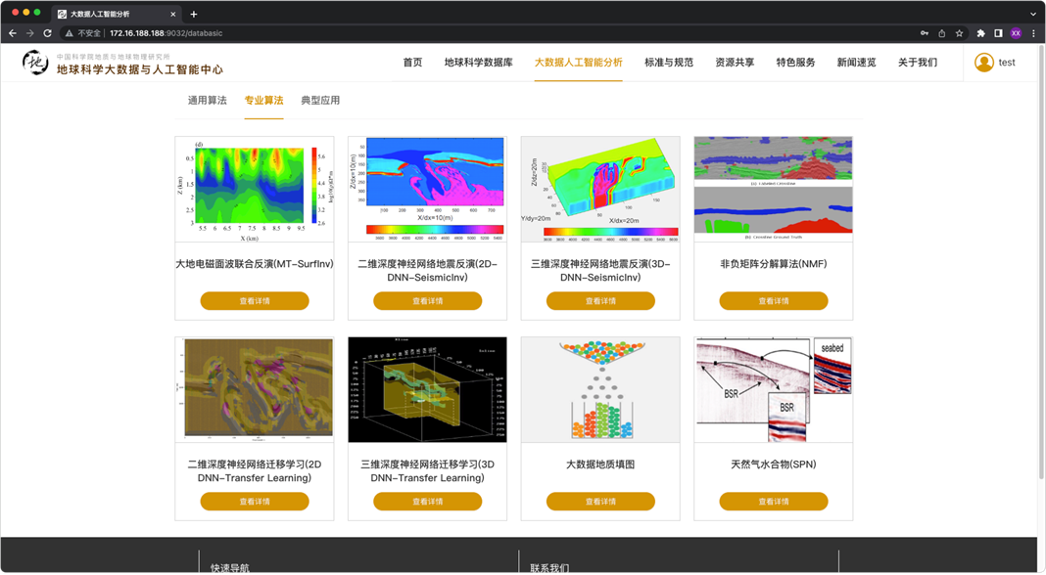Switch to the 典型应用 tab
This screenshot has height=575, width=1046.
click(x=320, y=101)
